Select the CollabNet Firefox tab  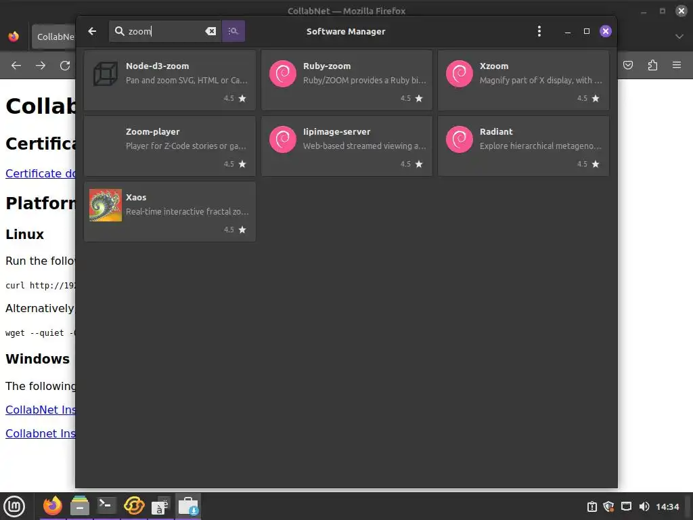(53, 37)
